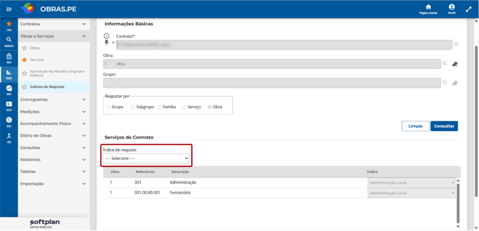The image size is (479, 231).
Task: Favorite Índices de Reajuste with its star
Action: (x=25, y=87)
